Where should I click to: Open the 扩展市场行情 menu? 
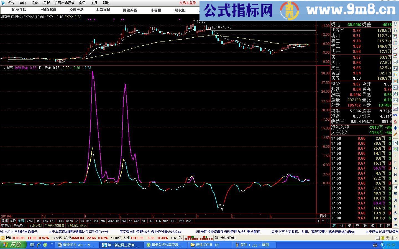(x=64, y=3)
